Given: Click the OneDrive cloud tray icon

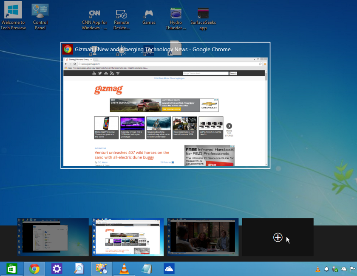Looking at the screenshot, I should tap(344, 269).
